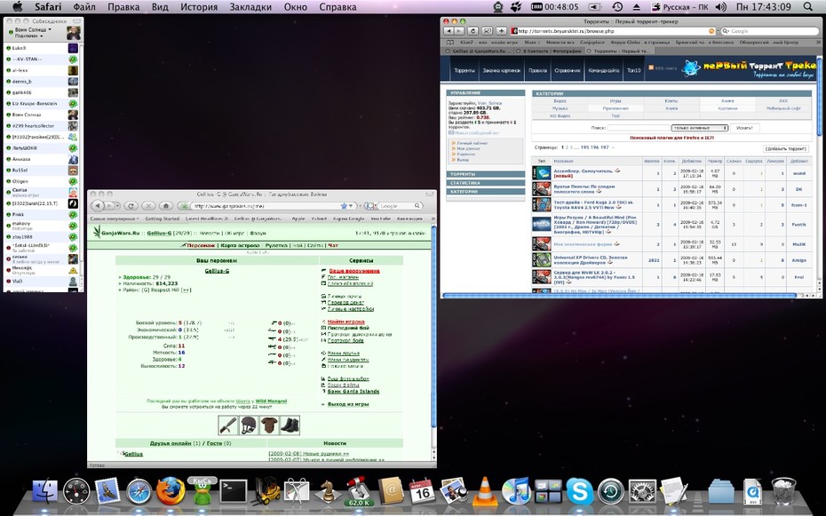Open Карта острова link in GanjaWars
826x516 pixels.
tap(240, 245)
